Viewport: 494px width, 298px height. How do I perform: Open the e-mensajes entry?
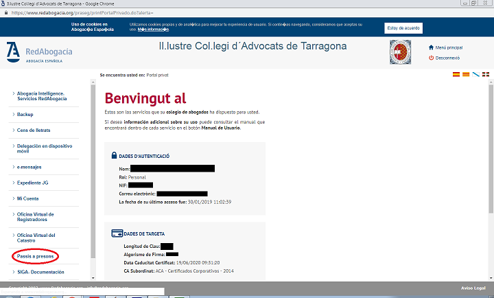pos(29,167)
